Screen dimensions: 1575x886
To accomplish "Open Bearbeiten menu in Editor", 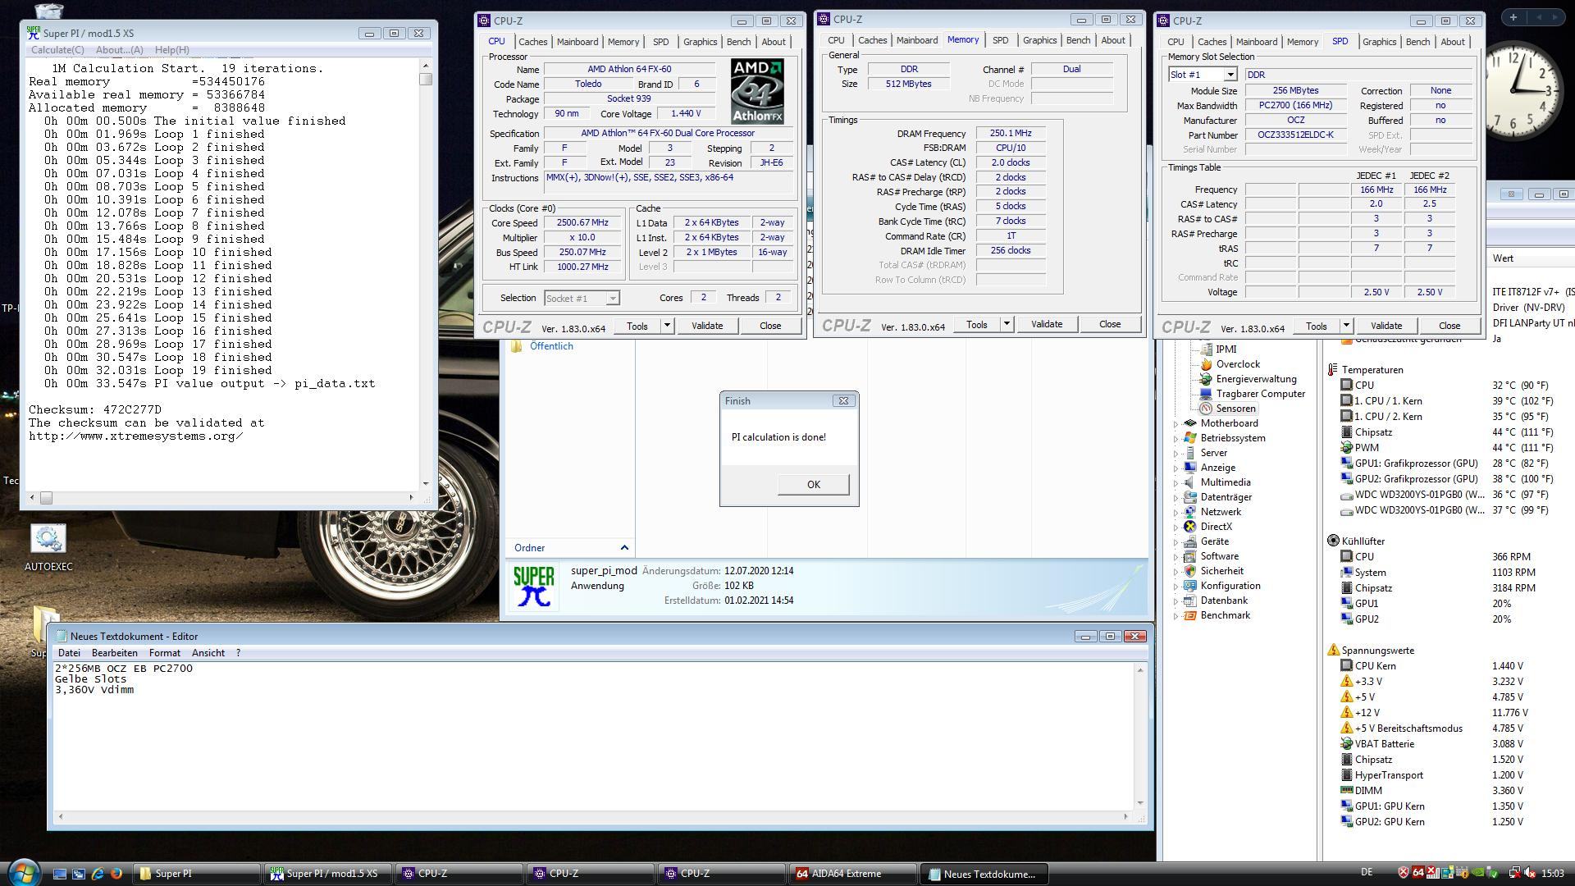I will click(x=115, y=653).
